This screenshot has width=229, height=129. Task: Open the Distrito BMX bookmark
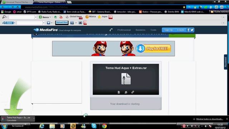pyautogui.click(x=172, y=12)
